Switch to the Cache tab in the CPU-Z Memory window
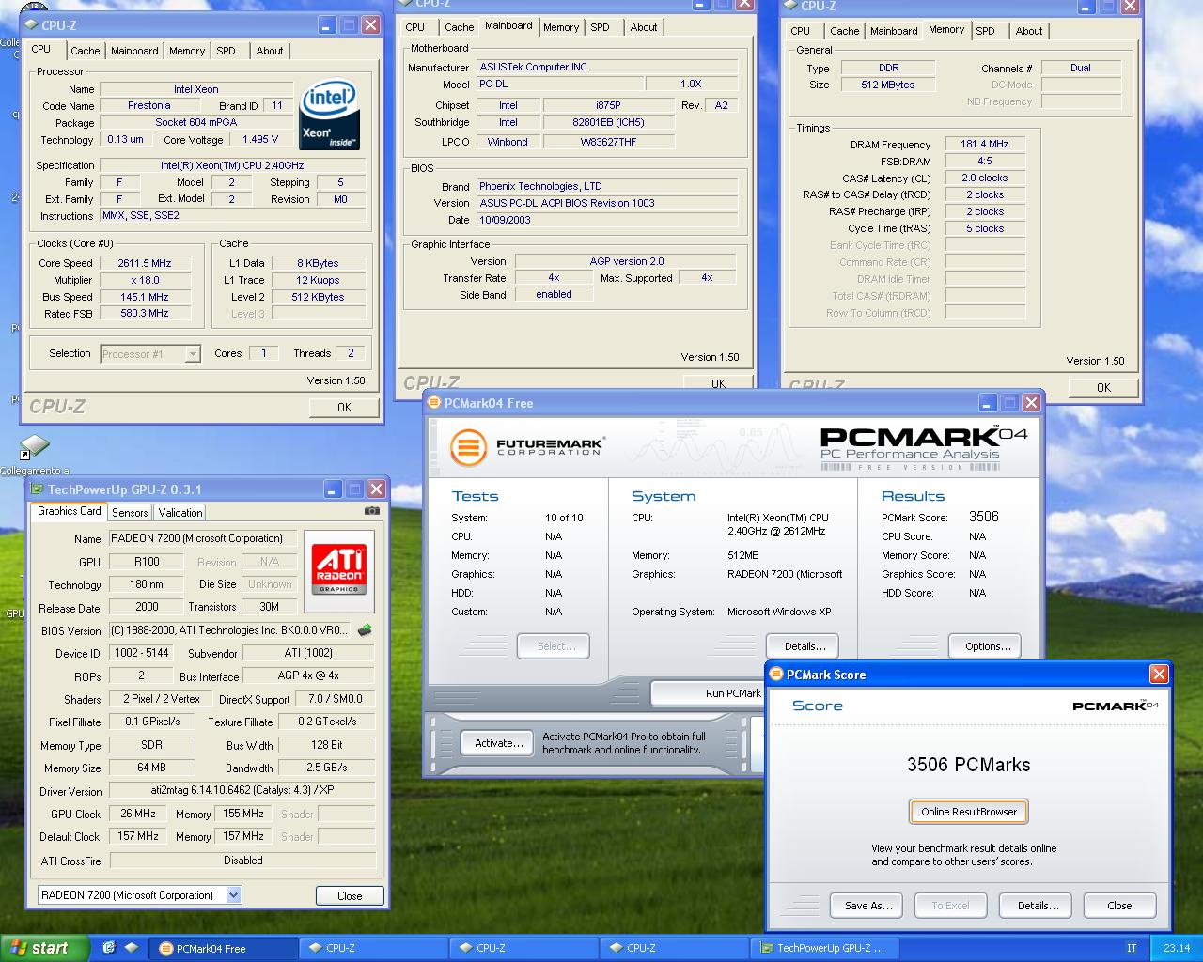 point(844,31)
